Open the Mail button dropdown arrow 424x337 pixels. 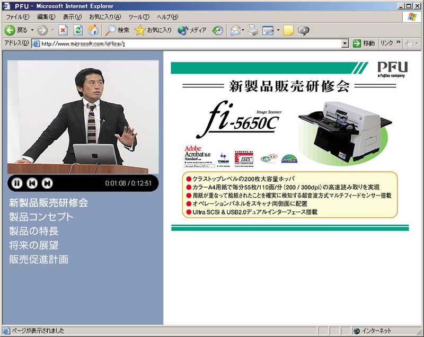[x=243, y=30]
